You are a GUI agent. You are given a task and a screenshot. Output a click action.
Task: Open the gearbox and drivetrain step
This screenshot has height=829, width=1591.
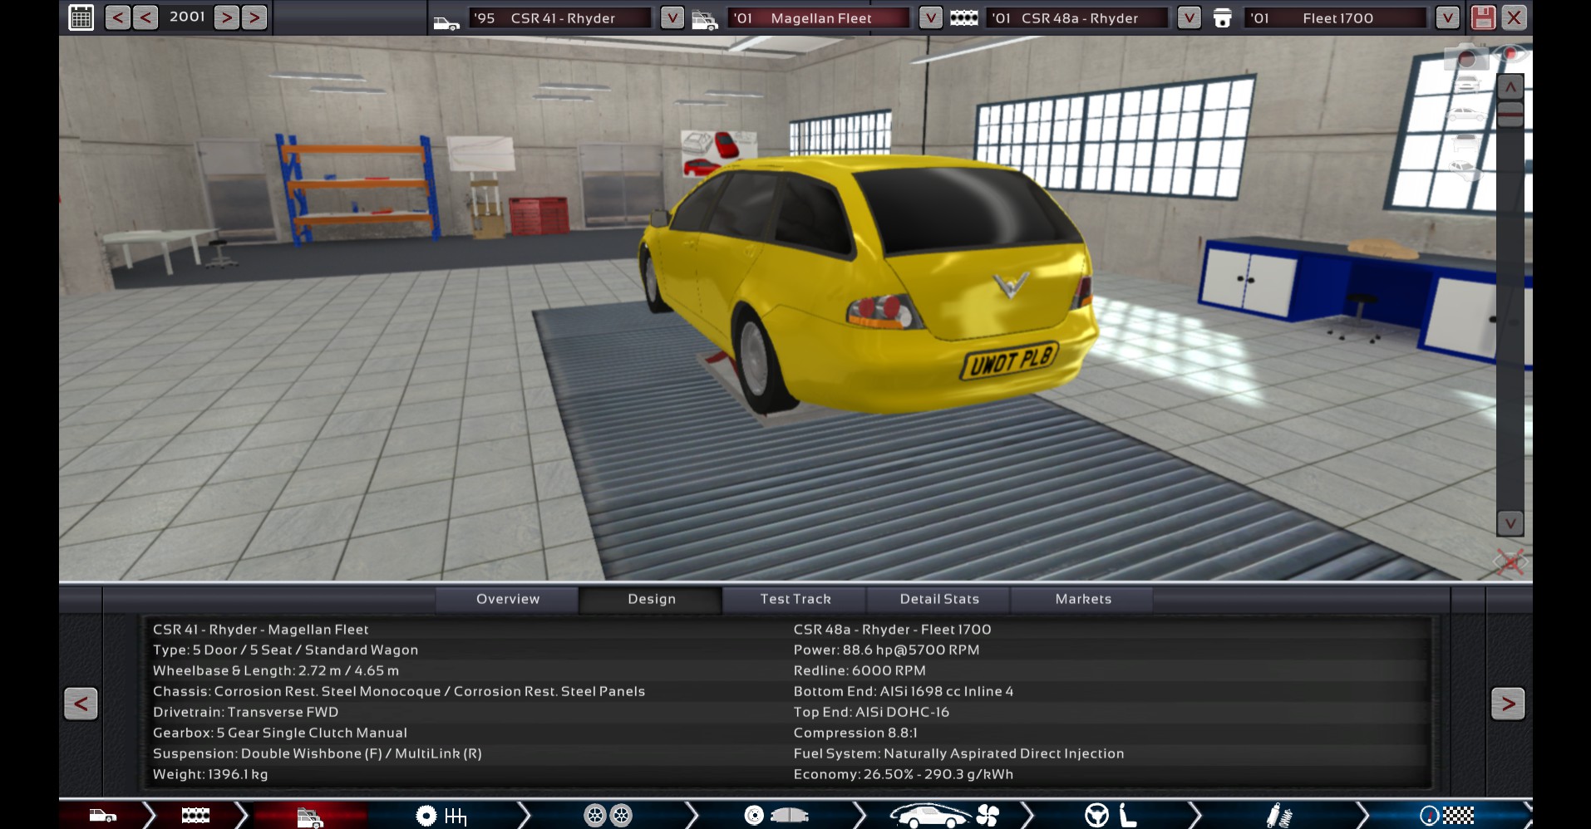[441, 816]
